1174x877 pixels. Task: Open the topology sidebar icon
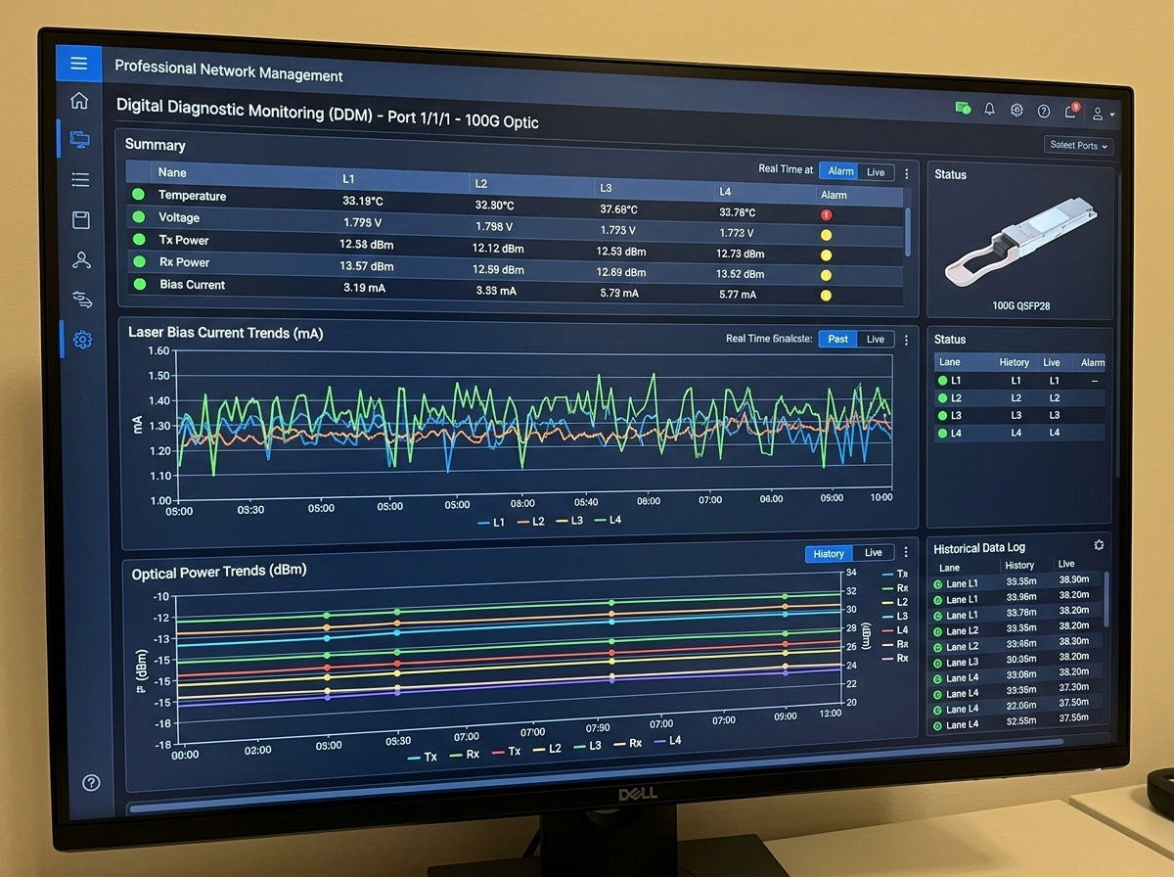[81, 259]
